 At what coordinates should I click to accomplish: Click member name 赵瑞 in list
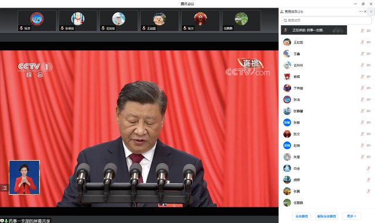point(296,146)
